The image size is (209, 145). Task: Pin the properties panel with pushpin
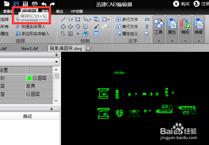point(57,55)
